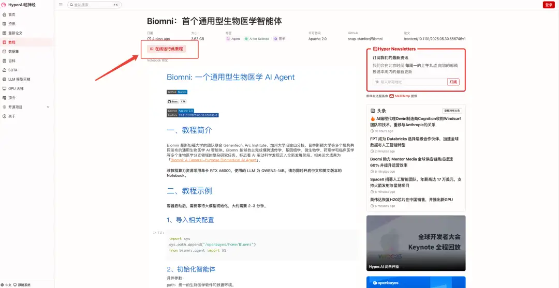Click the 在线运行此教程 button
The width and height of the screenshot is (559, 288).
click(x=167, y=49)
